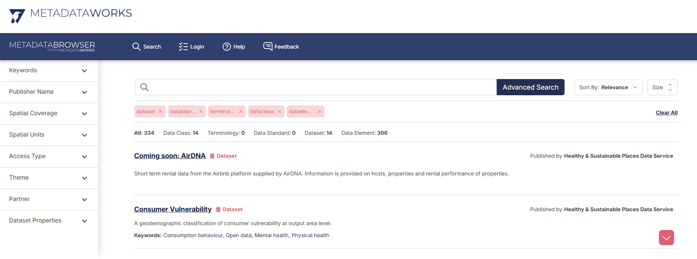
Task: Click Dataset type icon beside Consumer Vulnerability
Action: [218, 209]
